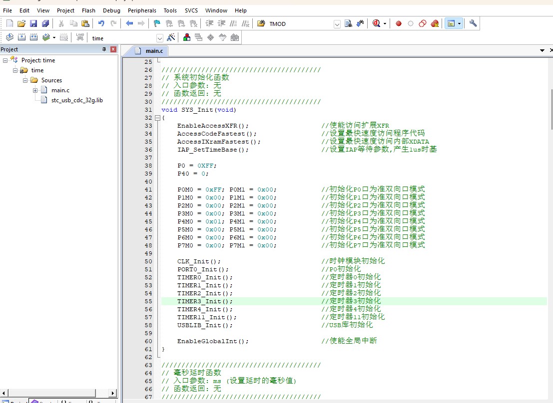The width and height of the screenshot is (553, 403).
Task: Open the Tools menu
Action: 170,10
